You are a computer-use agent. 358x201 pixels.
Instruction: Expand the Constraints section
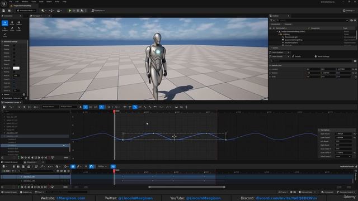pos(2,98)
